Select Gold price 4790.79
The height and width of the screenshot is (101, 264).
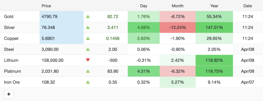point(49,17)
